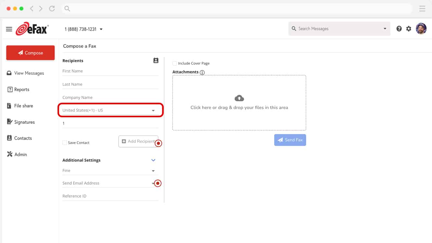The width and height of the screenshot is (432, 243).
Task: Click the red Compose button
Action: click(x=30, y=52)
